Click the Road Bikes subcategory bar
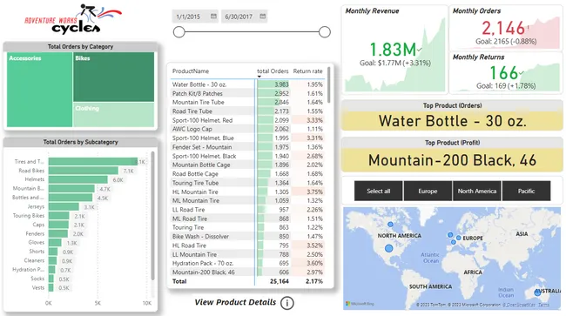 click(84, 171)
